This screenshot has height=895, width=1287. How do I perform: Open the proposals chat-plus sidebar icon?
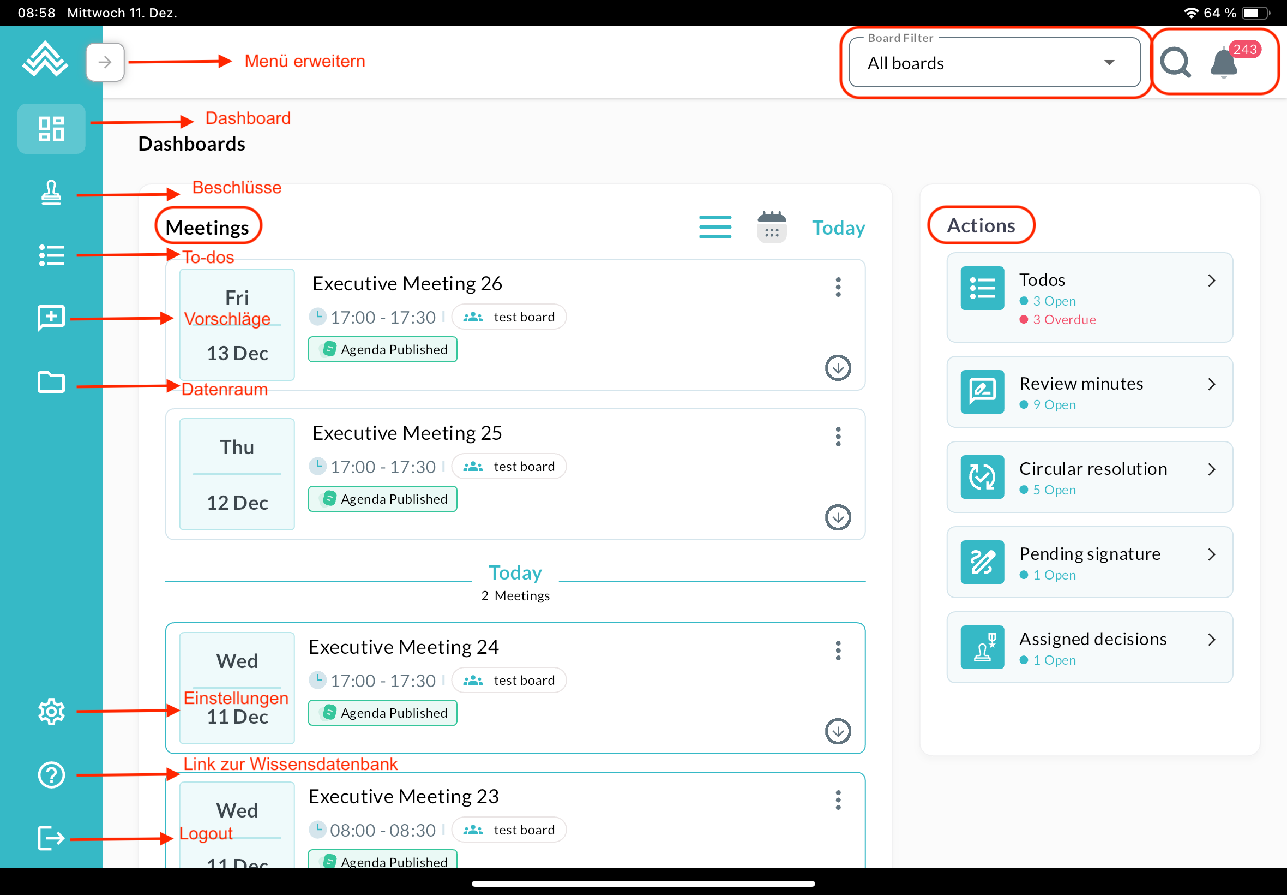51,318
